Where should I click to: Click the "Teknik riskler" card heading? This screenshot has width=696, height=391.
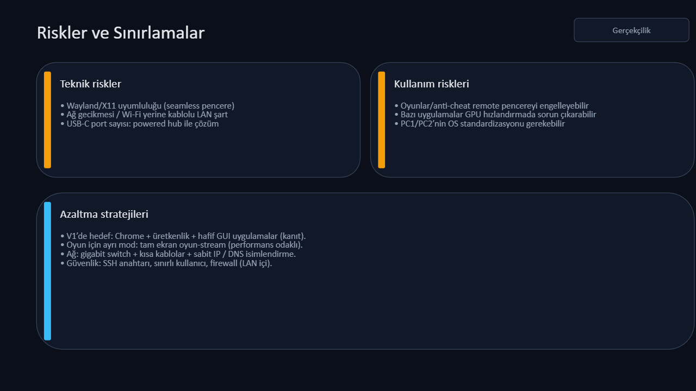(90, 84)
